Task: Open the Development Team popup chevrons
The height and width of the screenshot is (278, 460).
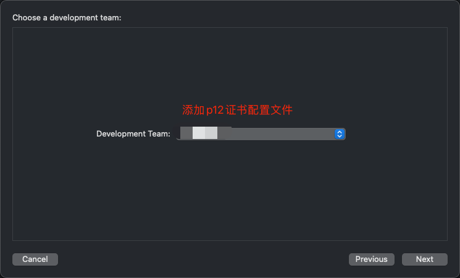Action: pyautogui.click(x=340, y=134)
